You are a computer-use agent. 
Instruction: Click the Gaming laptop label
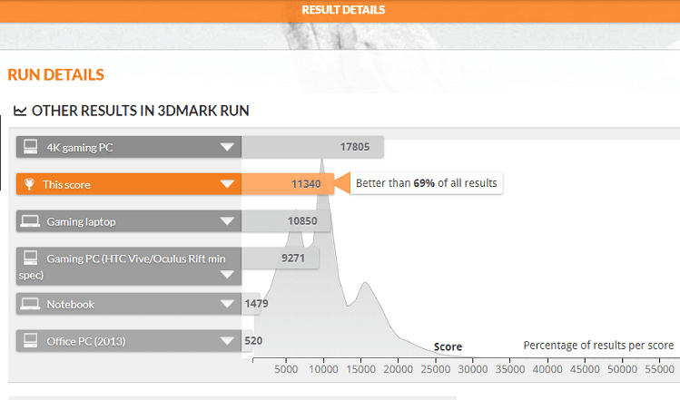coord(81,222)
